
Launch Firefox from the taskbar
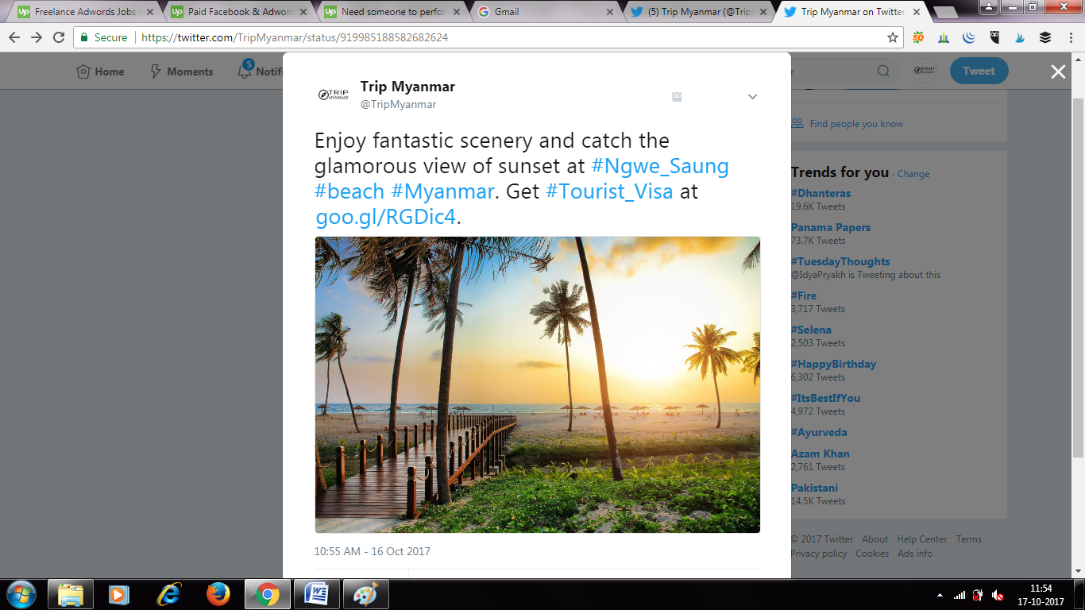[x=218, y=594]
